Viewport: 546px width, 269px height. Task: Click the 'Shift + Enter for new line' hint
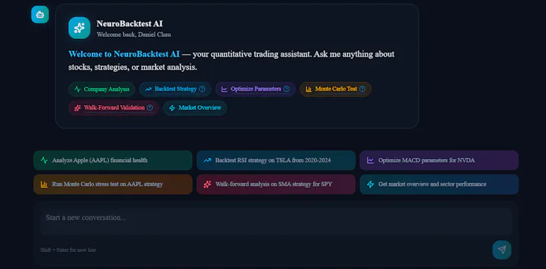(68, 250)
